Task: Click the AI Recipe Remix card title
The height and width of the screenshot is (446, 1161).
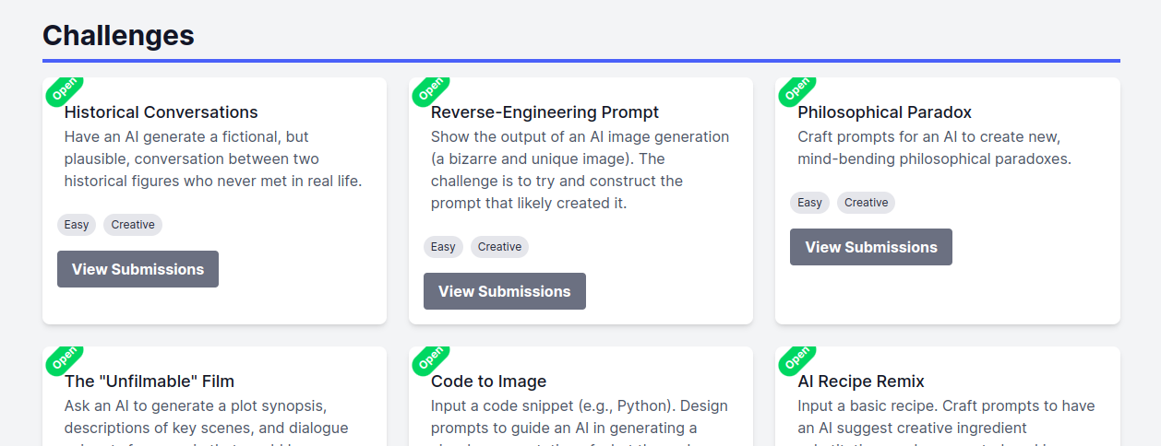Action: [x=860, y=381]
